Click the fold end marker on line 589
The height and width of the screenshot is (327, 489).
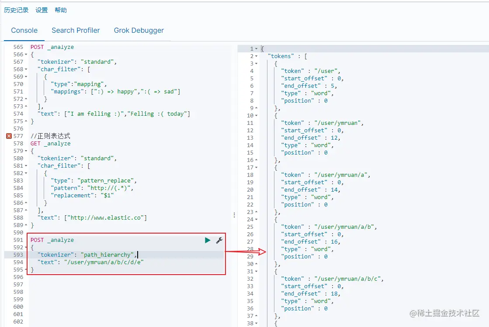(x=26, y=225)
